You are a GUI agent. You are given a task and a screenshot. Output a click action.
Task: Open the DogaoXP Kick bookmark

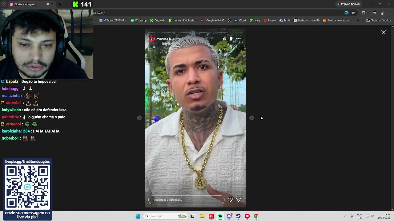157,21
